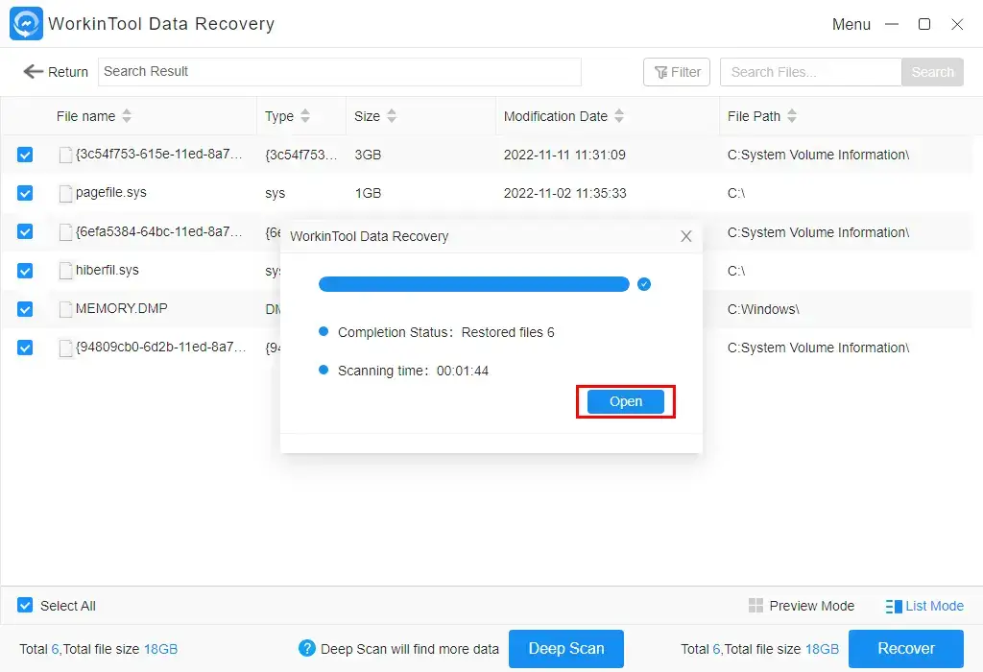
Task: Click file icon next to {3c54f753-615e file
Action: [65, 155]
